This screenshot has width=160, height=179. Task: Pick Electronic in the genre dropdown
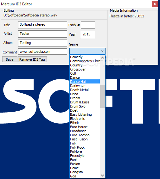point(85,119)
